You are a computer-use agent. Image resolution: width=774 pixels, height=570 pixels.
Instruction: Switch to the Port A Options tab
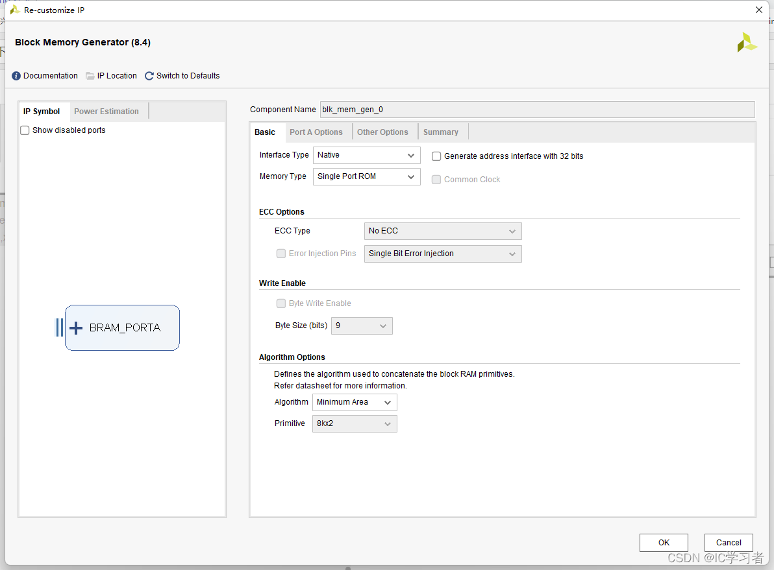(316, 132)
